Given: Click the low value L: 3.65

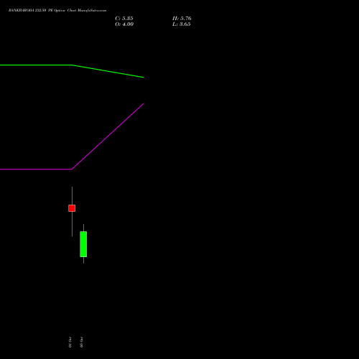Looking at the screenshot, I should tap(182, 24).
